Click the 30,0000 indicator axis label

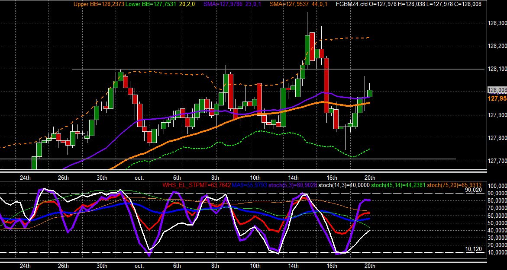pyautogui.click(x=497, y=238)
